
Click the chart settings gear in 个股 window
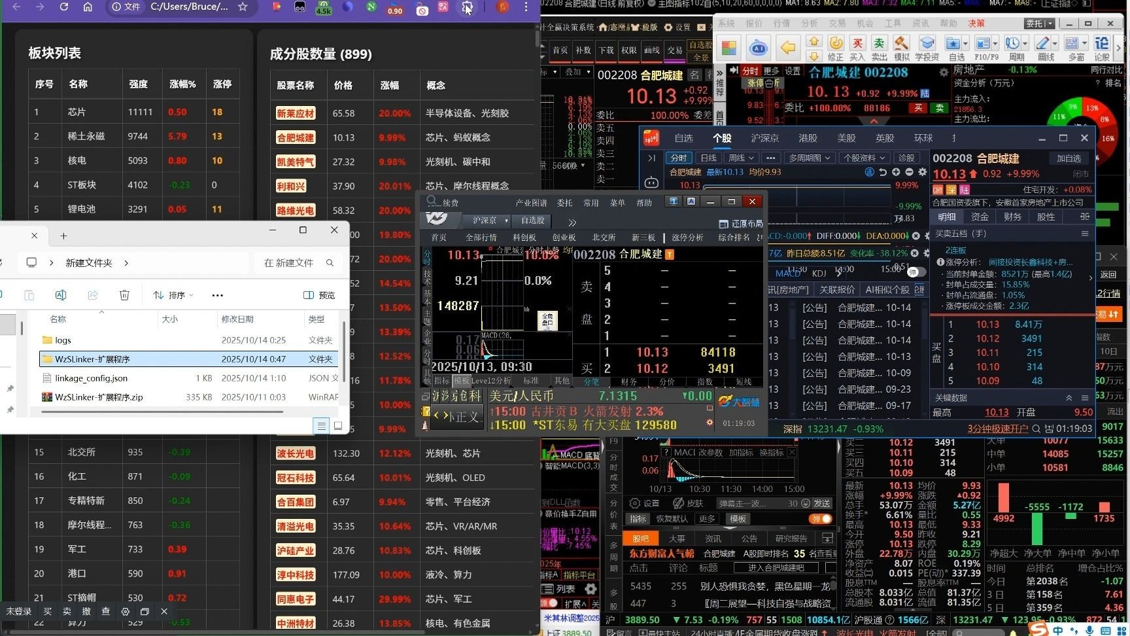pos(922,172)
